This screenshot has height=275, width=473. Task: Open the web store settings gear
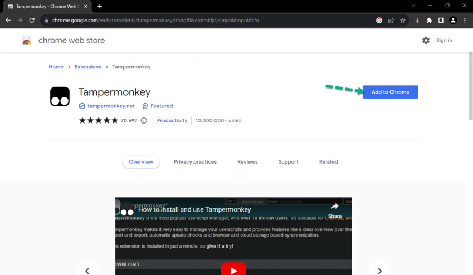pyautogui.click(x=426, y=41)
